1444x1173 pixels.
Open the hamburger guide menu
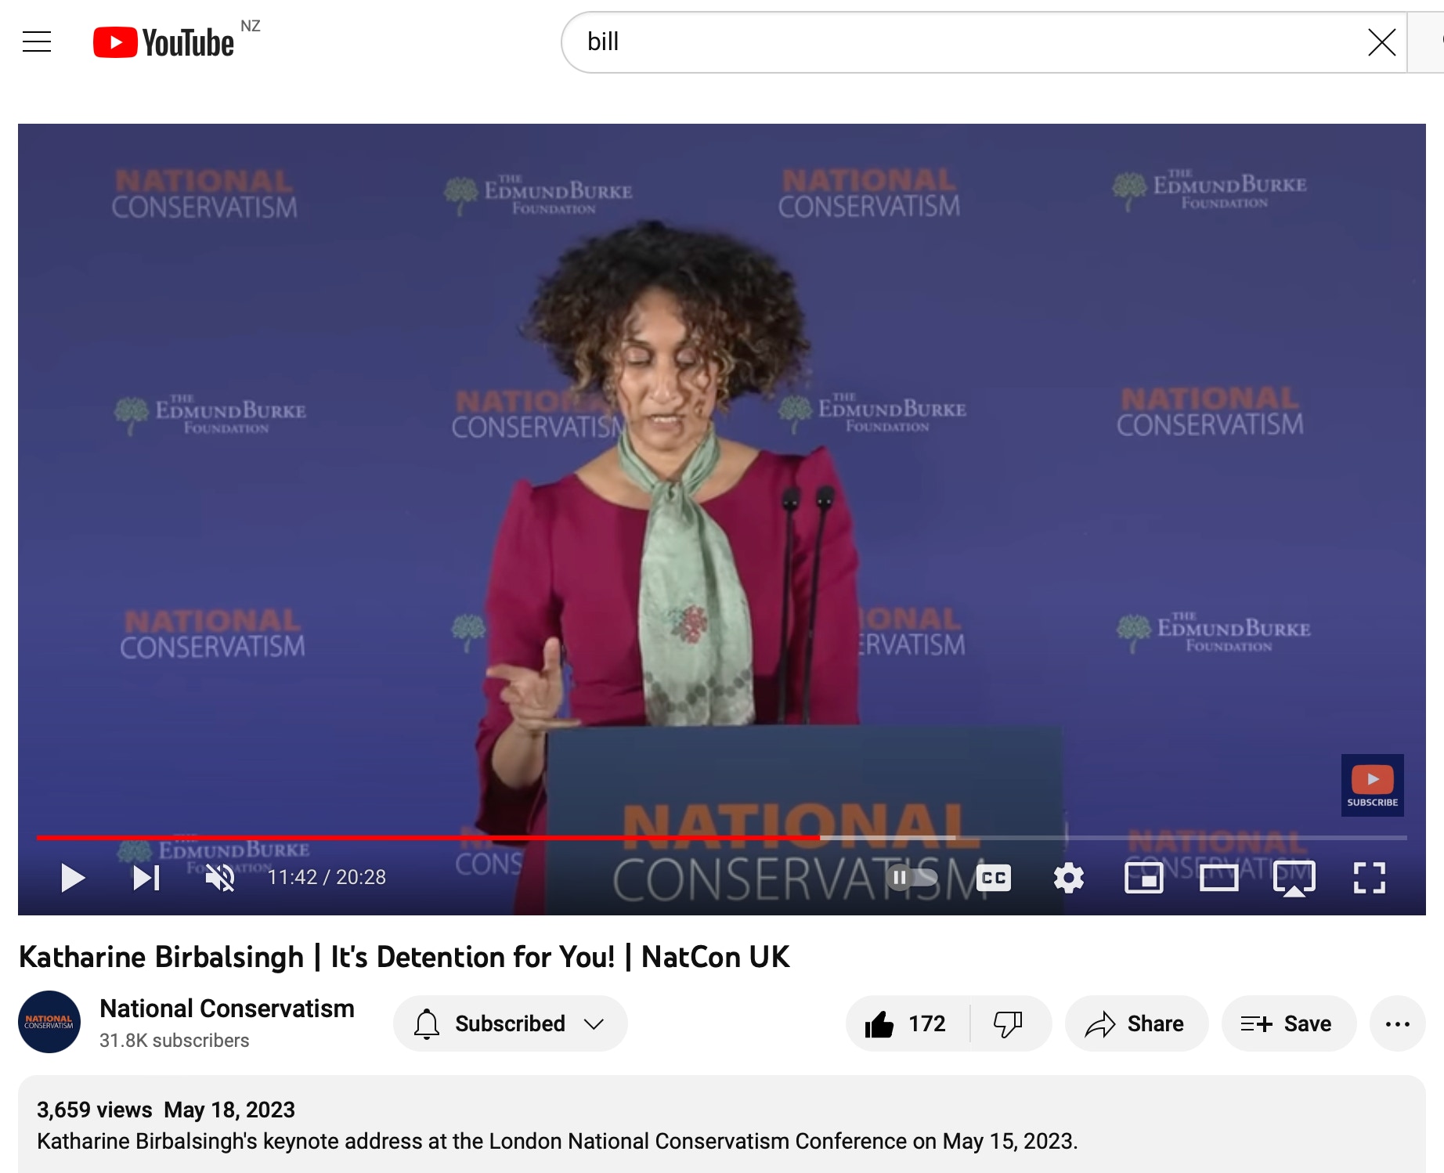point(37,42)
